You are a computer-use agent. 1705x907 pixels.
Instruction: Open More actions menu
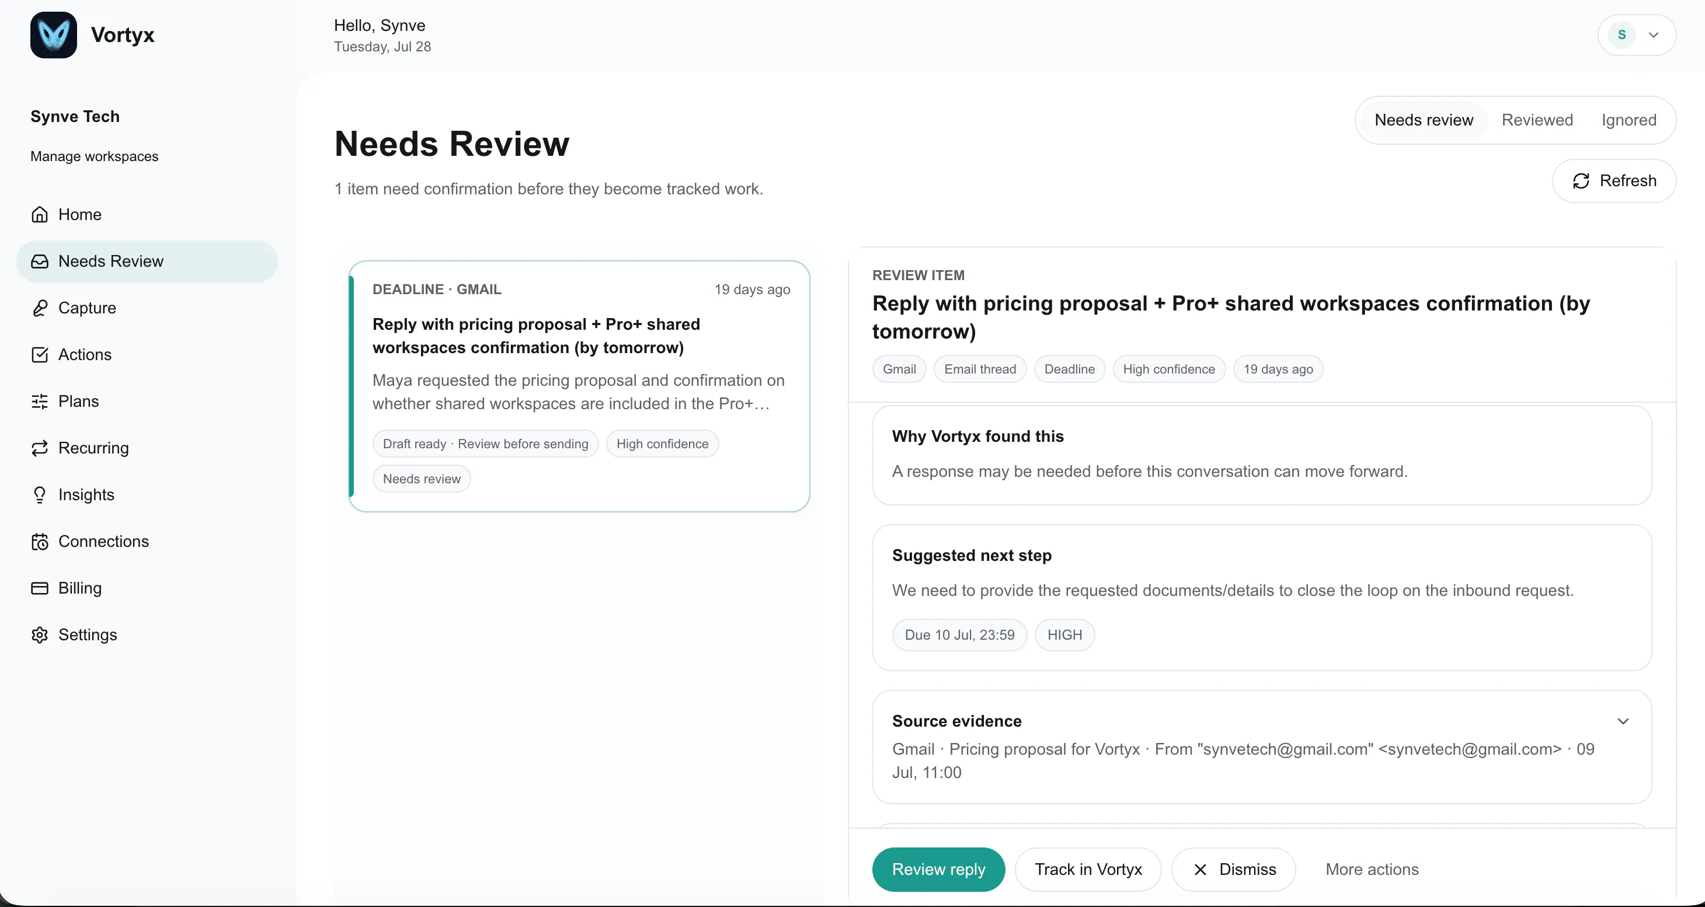click(x=1372, y=869)
